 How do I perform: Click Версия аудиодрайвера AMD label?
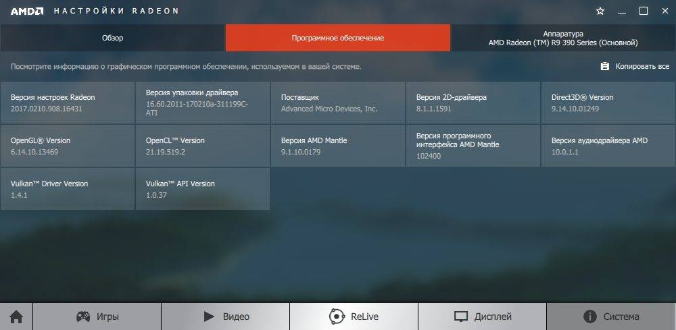coord(599,140)
